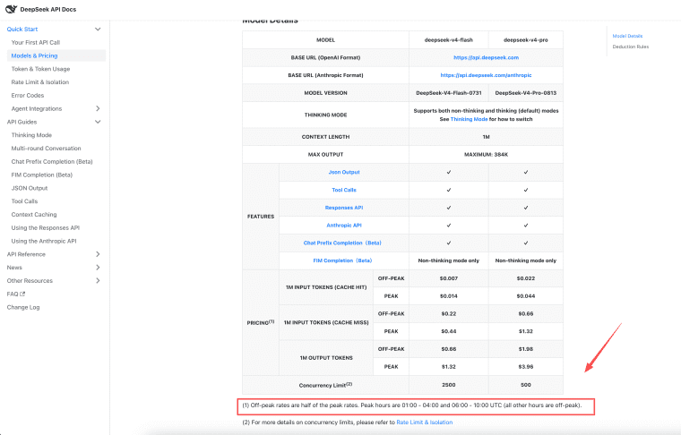The height and width of the screenshot is (435, 681).
Task: Expand the News section chevron
Action: 98,268
